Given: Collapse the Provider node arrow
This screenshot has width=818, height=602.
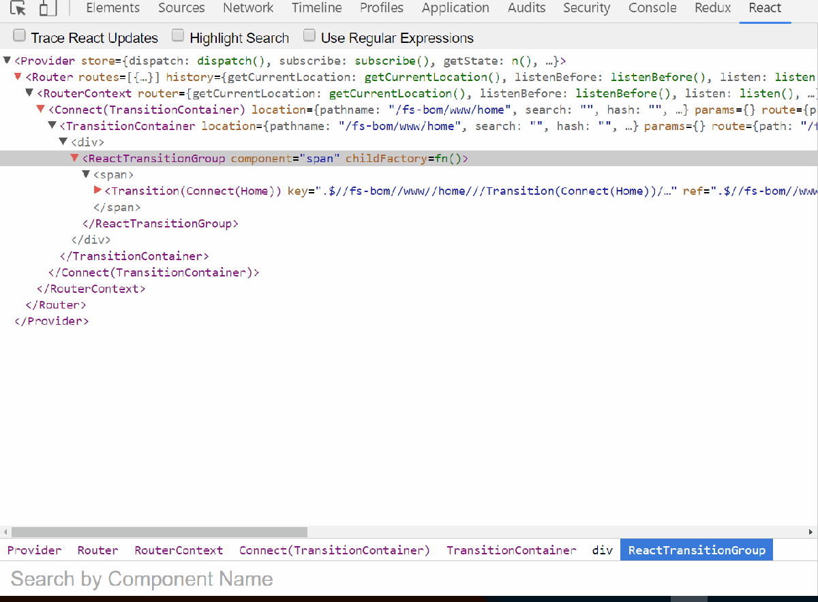Looking at the screenshot, I should coord(7,60).
